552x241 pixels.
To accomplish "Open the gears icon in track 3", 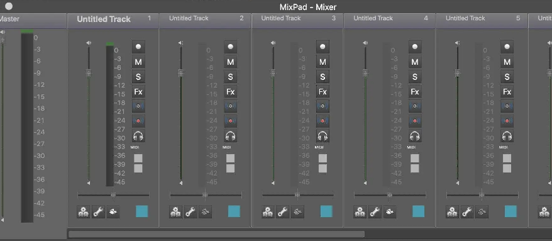I will 268,212.
